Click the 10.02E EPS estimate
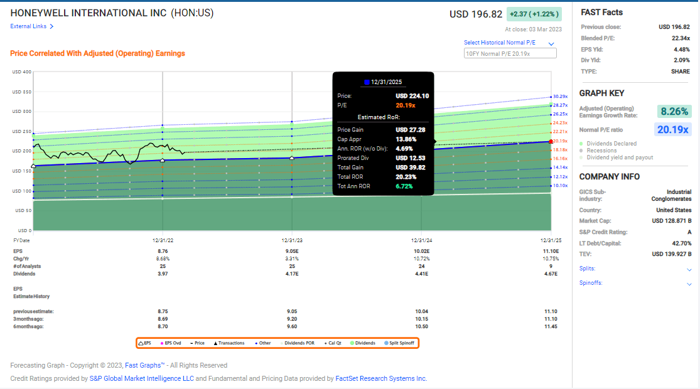Screen dimensions: 700x389 pyautogui.click(x=421, y=251)
